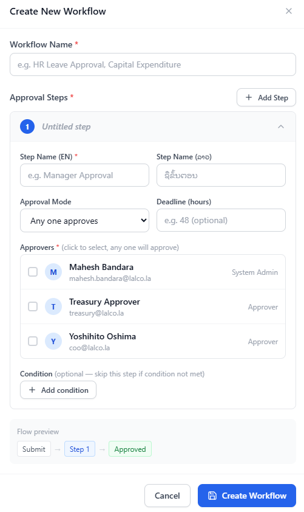Check the Treasury Approver checkbox
The height and width of the screenshot is (512, 304).
point(33,306)
